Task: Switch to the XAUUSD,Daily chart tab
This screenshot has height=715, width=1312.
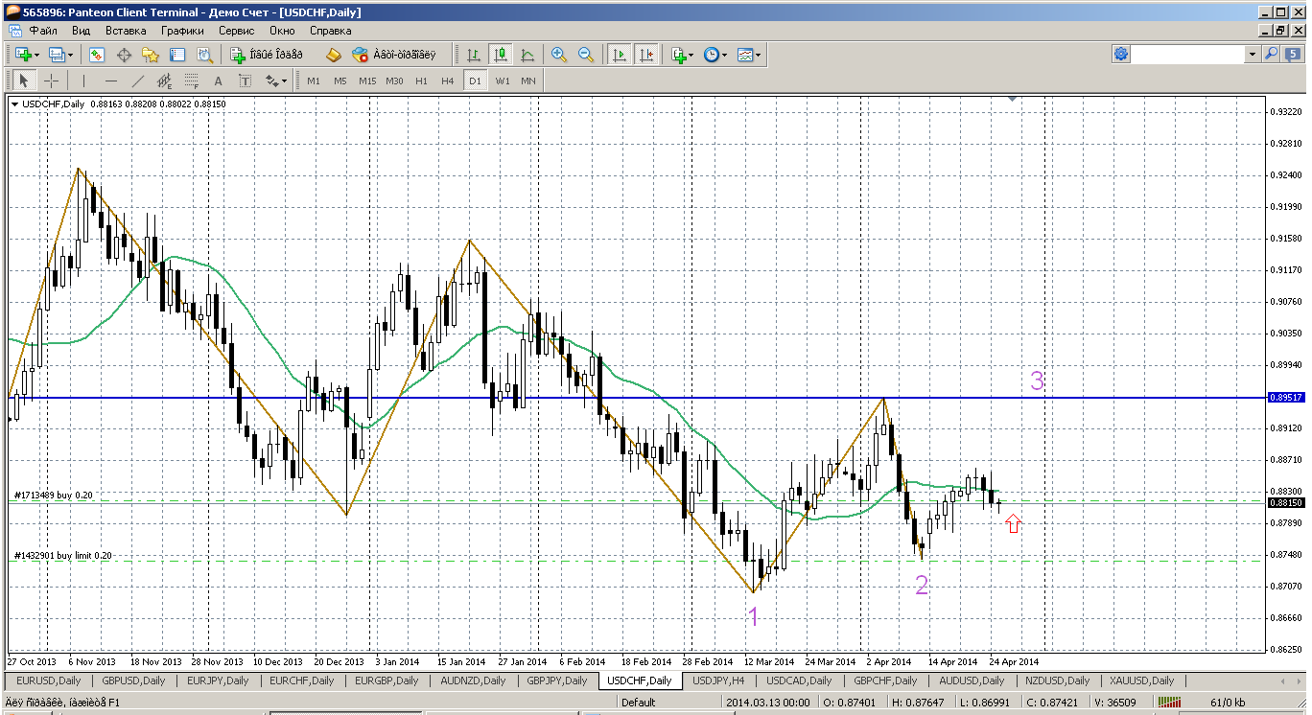Action: [x=1140, y=680]
